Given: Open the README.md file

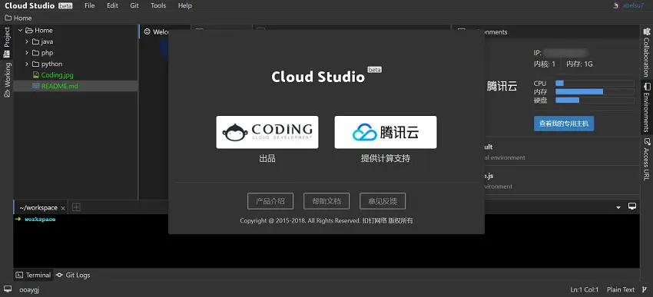Looking at the screenshot, I should (60, 86).
